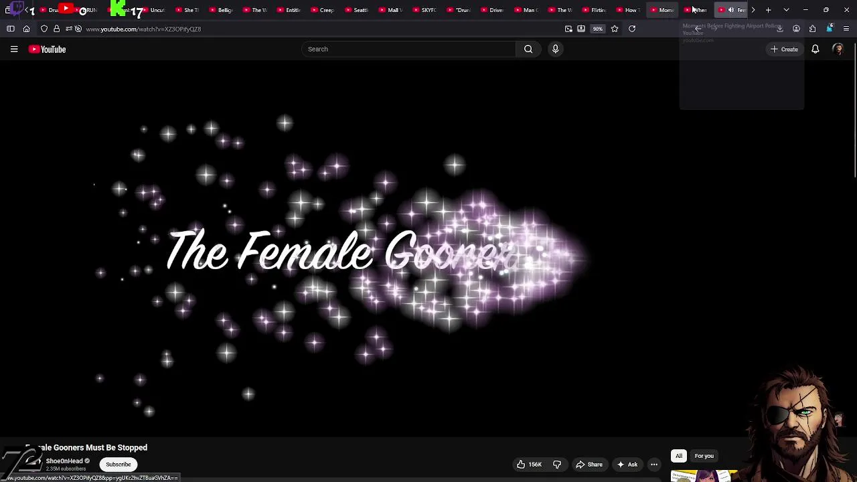The height and width of the screenshot is (482, 857).
Task: Open the browser account profile icon
Action: pyautogui.click(x=796, y=29)
